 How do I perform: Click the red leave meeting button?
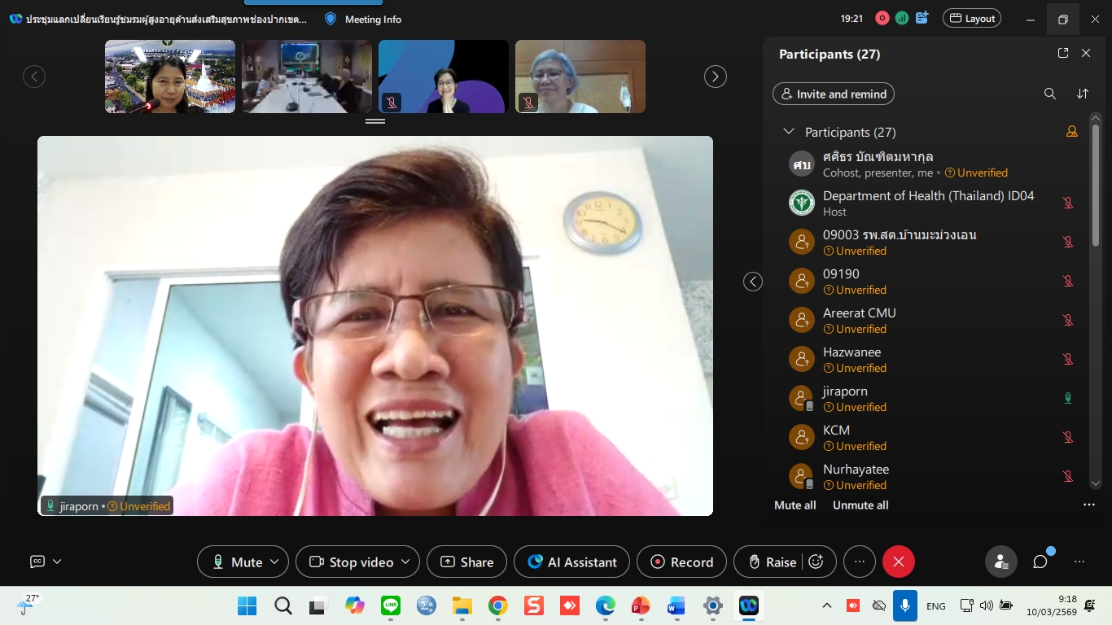[899, 562]
